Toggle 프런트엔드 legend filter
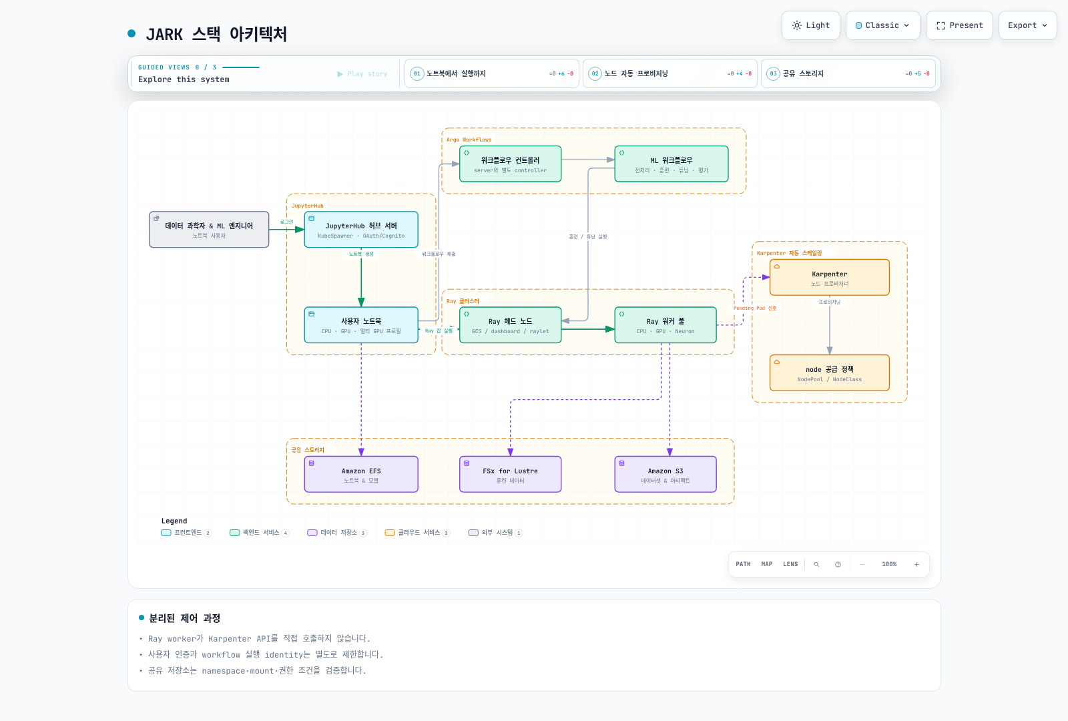The height and width of the screenshot is (721, 1068). (x=186, y=533)
